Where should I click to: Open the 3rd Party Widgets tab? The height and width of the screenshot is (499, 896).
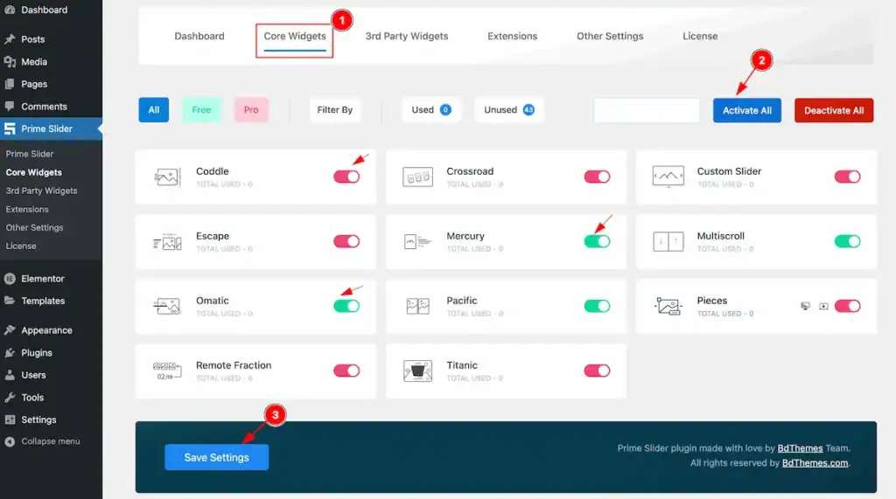(407, 36)
